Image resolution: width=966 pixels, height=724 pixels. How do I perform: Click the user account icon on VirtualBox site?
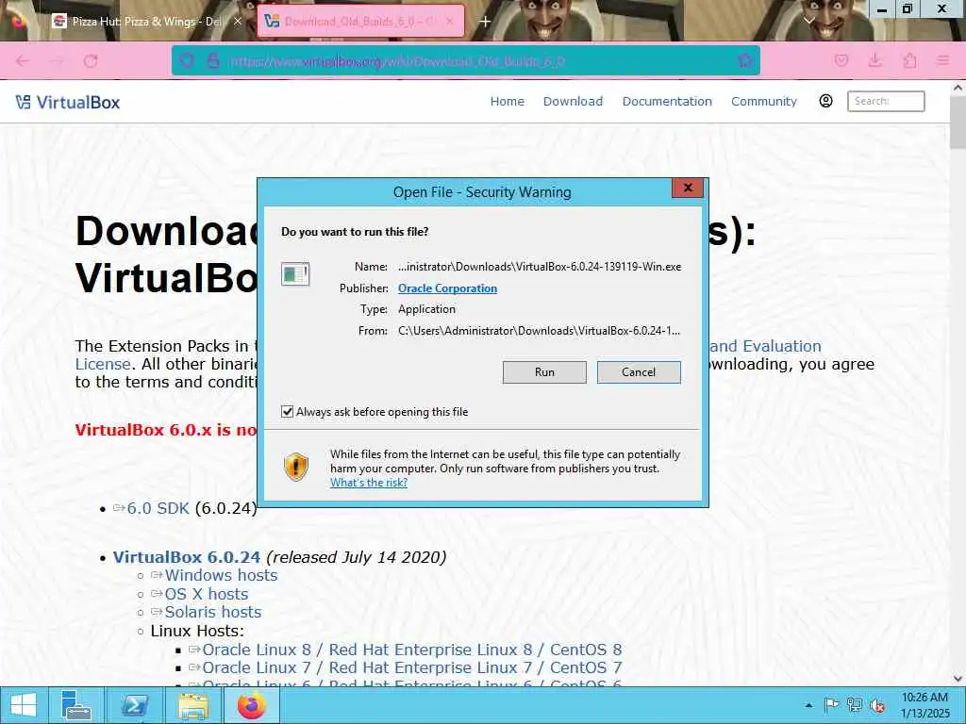tap(825, 101)
